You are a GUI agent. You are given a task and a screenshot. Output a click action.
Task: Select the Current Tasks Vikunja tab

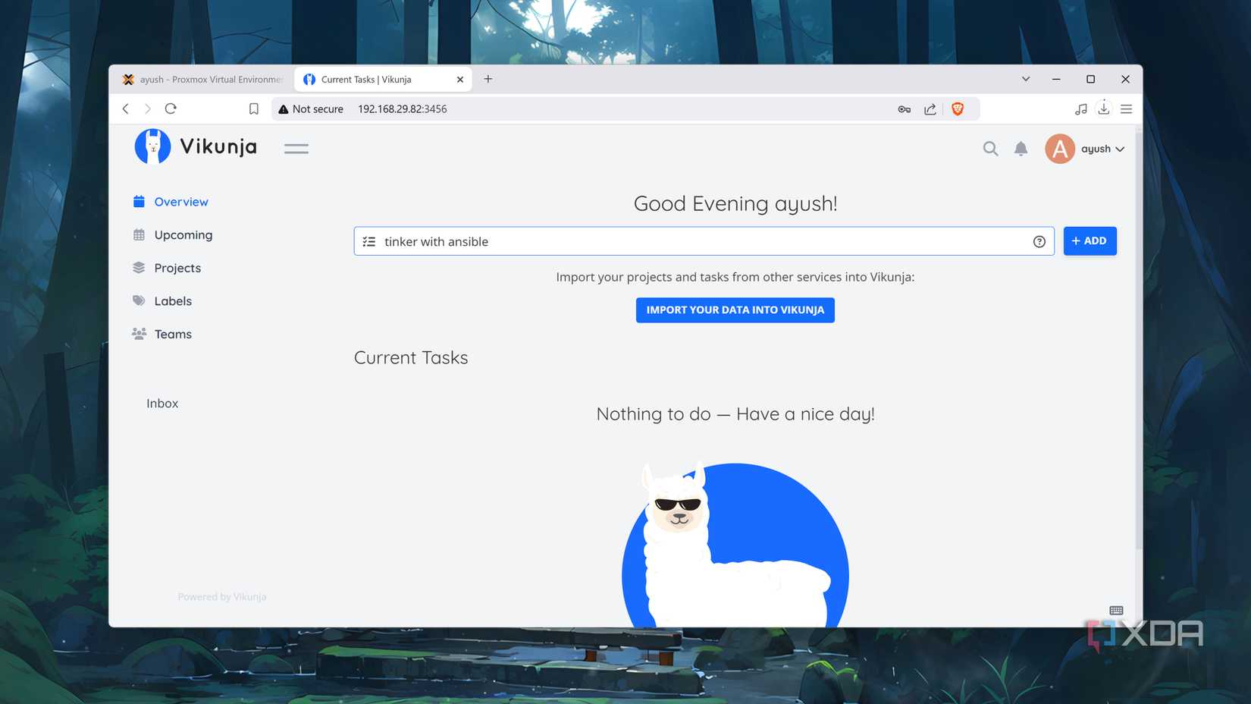click(x=372, y=79)
